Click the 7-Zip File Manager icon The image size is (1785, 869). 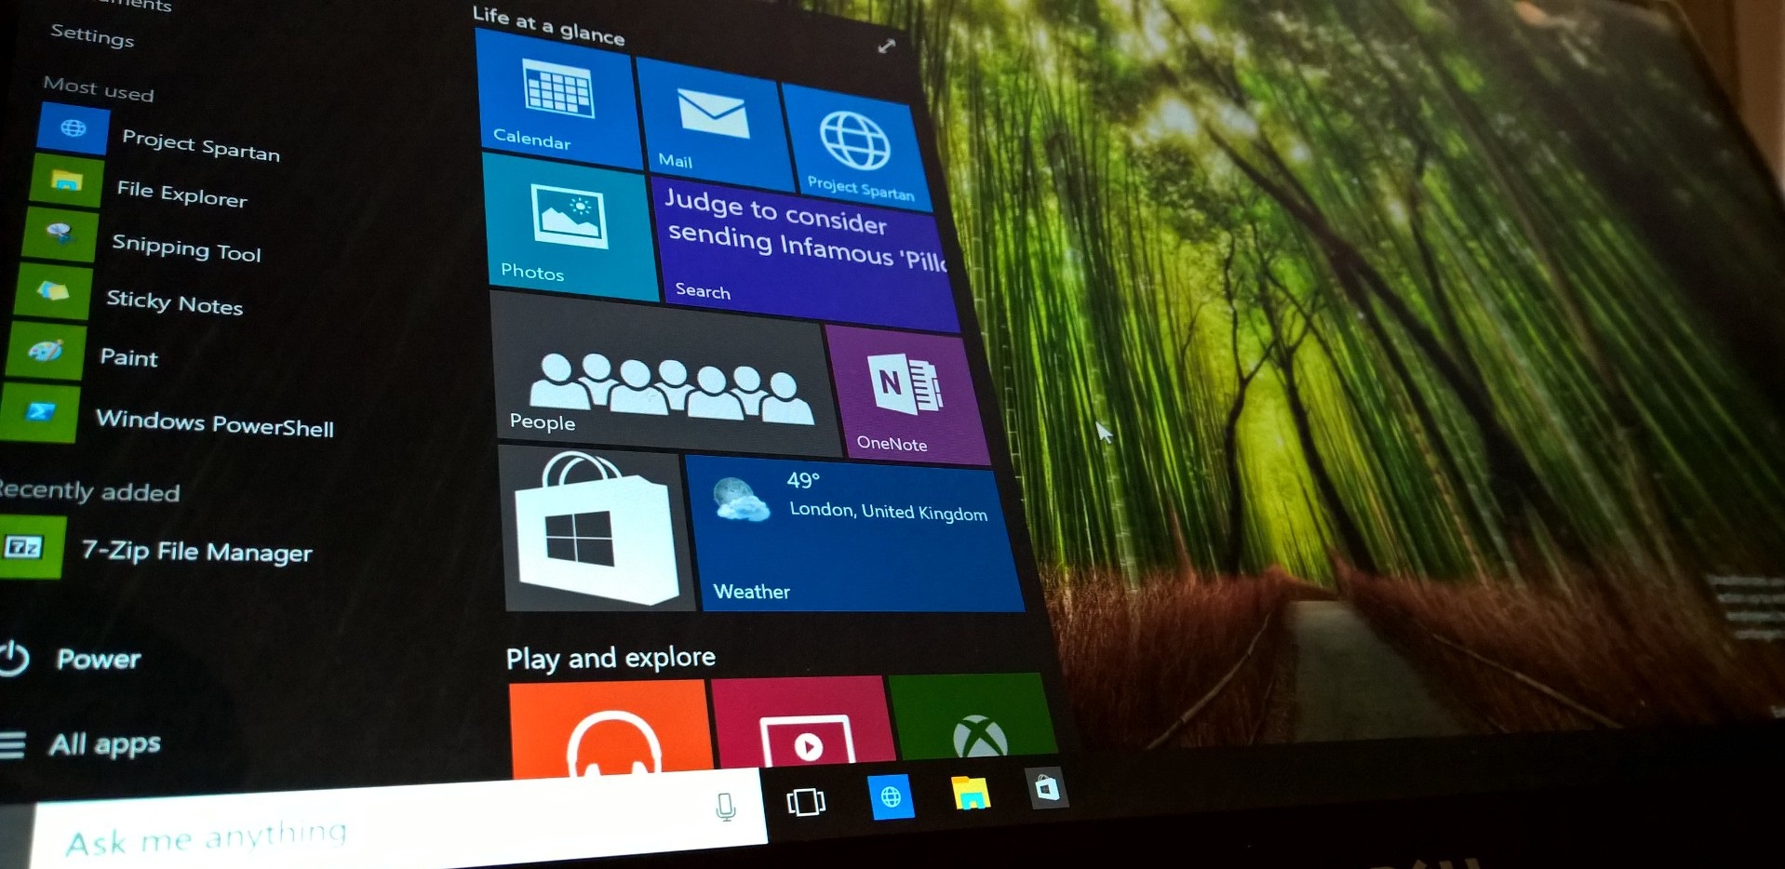coord(31,547)
